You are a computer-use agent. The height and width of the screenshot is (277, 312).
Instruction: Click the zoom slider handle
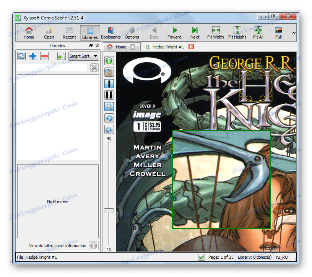pos(109,210)
